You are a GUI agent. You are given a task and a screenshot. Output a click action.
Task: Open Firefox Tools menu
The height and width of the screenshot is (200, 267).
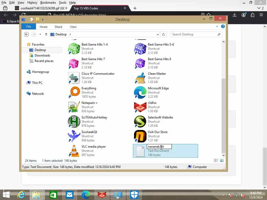click(63, 3)
